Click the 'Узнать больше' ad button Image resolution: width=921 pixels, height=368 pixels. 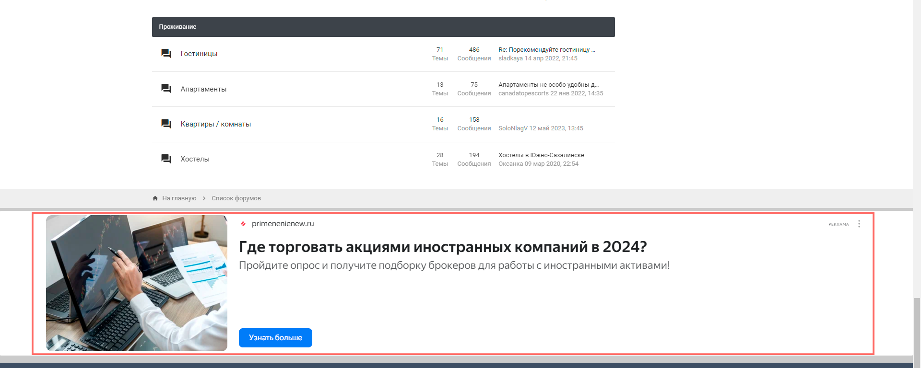click(275, 338)
